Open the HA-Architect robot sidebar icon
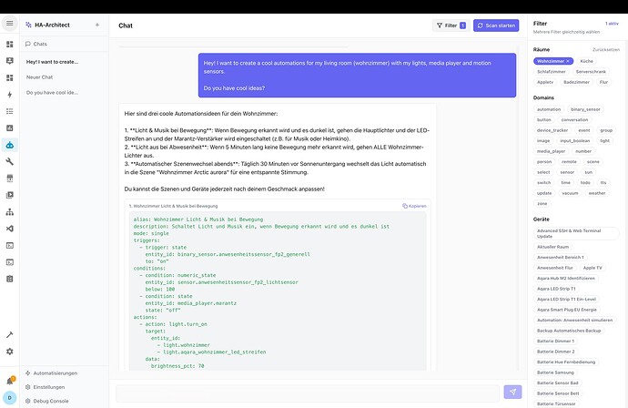The image size is (628, 408). [x=9, y=144]
